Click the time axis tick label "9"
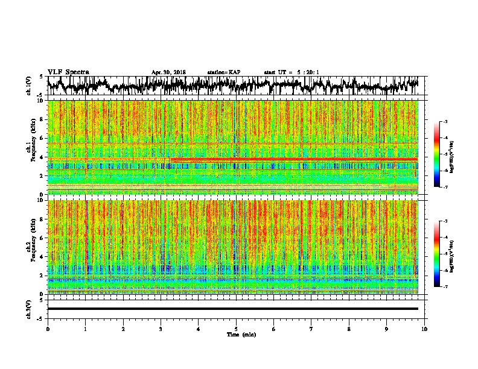 pos(386,329)
